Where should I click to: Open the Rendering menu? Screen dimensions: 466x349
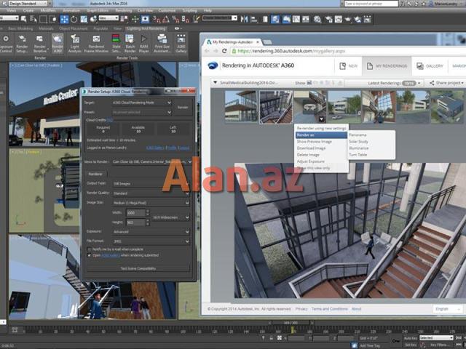tap(123, 10)
